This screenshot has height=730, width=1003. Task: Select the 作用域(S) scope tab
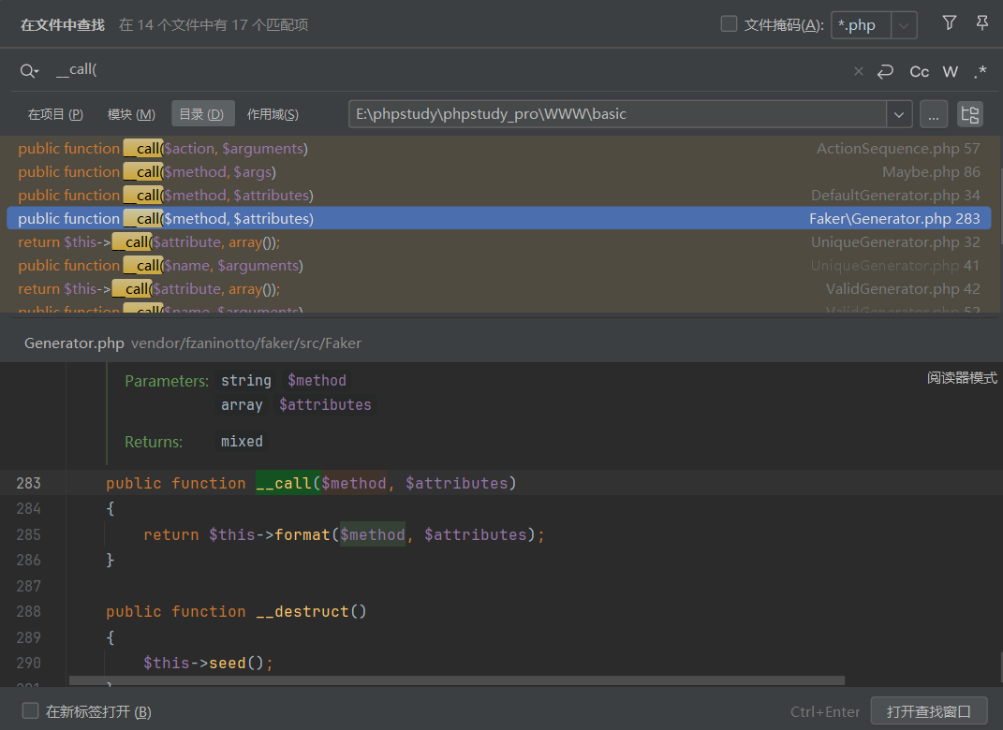tap(273, 114)
